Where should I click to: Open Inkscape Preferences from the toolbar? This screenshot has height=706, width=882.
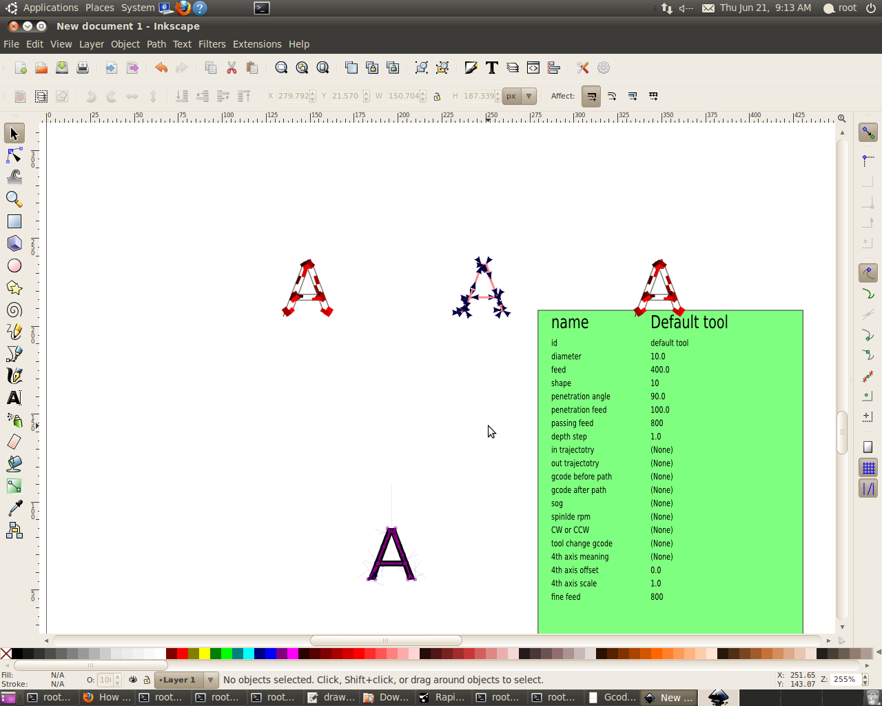[583, 68]
